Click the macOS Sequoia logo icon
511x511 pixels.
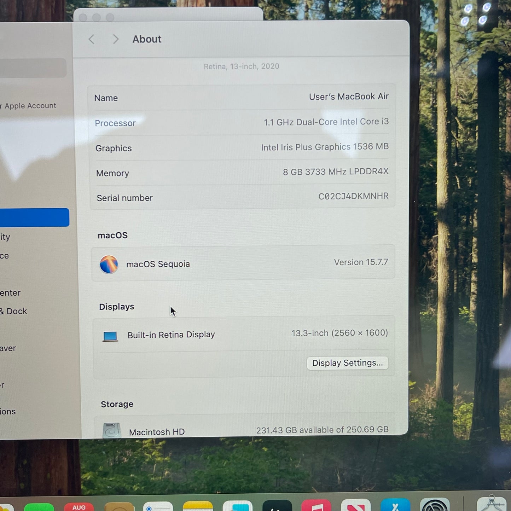(x=109, y=264)
